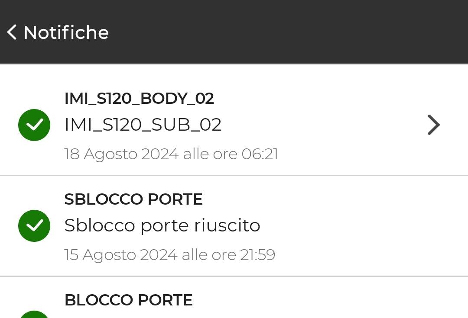
Task: Tap blank area left of first notification checkmark
Action: click(x=8, y=125)
